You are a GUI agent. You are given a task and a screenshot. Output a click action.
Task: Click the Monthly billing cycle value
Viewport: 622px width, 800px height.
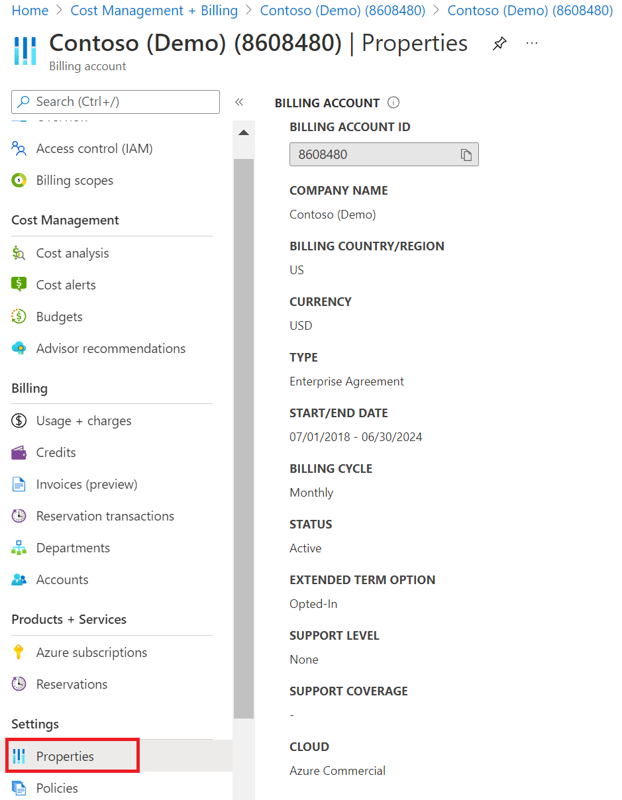pos(311,493)
